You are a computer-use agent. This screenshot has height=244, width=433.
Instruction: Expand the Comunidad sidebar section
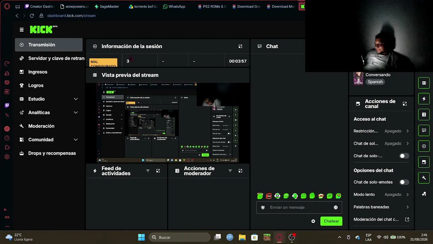[x=49, y=140]
